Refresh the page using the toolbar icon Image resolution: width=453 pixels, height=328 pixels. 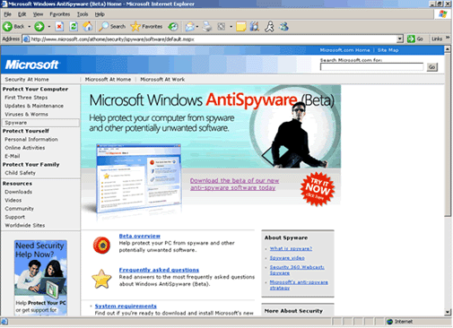[x=74, y=27]
